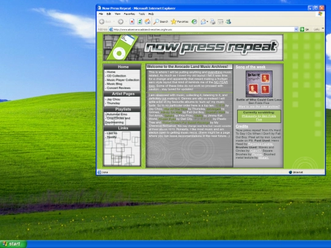Click the Internet Explorer title bar page icon
This screenshot has width=331, height=248.
tap(99, 8)
